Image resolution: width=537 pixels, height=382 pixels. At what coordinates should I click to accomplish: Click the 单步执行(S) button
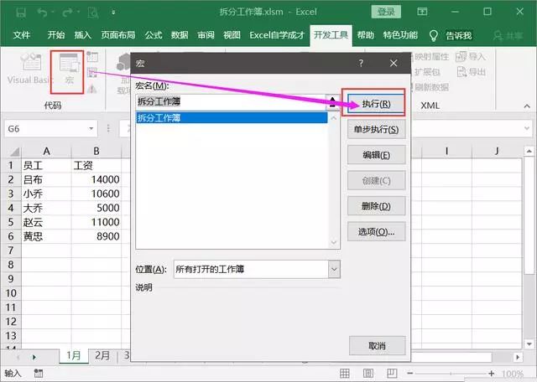[376, 129]
